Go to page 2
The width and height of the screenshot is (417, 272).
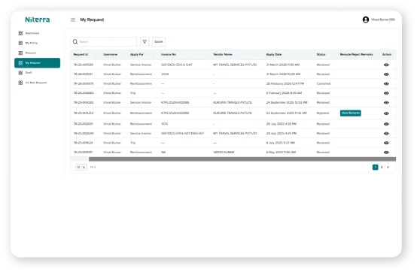tap(382, 167)
